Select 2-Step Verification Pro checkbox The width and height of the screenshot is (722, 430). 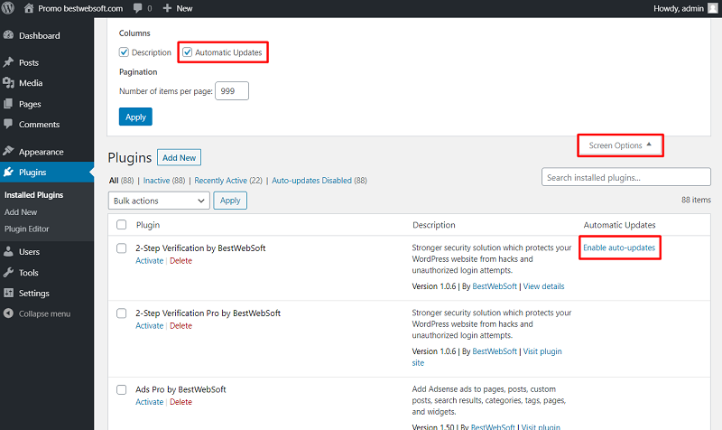point(122,313)
